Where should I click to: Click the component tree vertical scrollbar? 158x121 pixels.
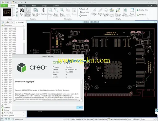24,41
